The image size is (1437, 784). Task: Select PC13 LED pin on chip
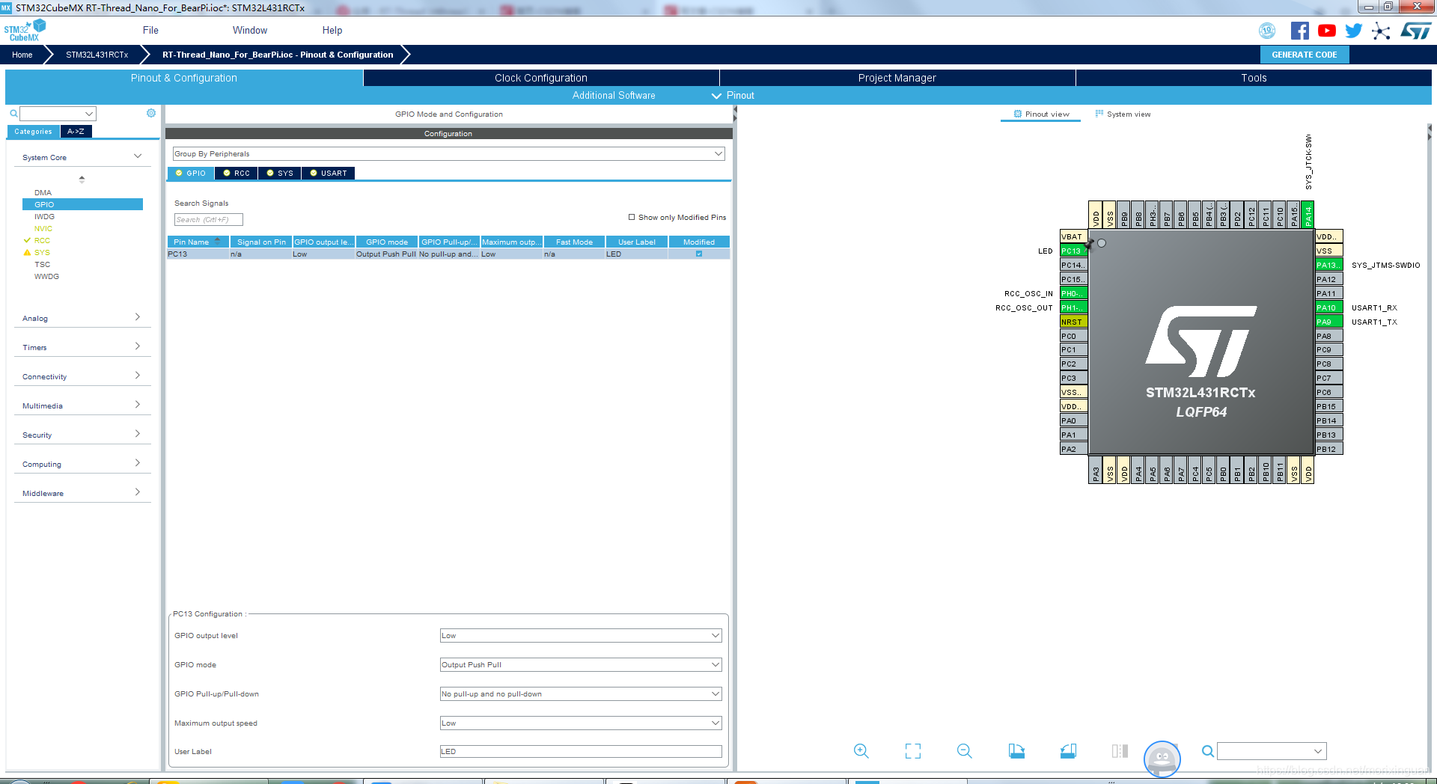click(1074, 251)
